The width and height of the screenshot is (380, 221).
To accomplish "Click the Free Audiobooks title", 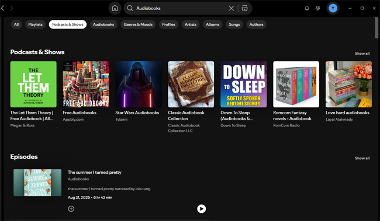I will [80, 113].
